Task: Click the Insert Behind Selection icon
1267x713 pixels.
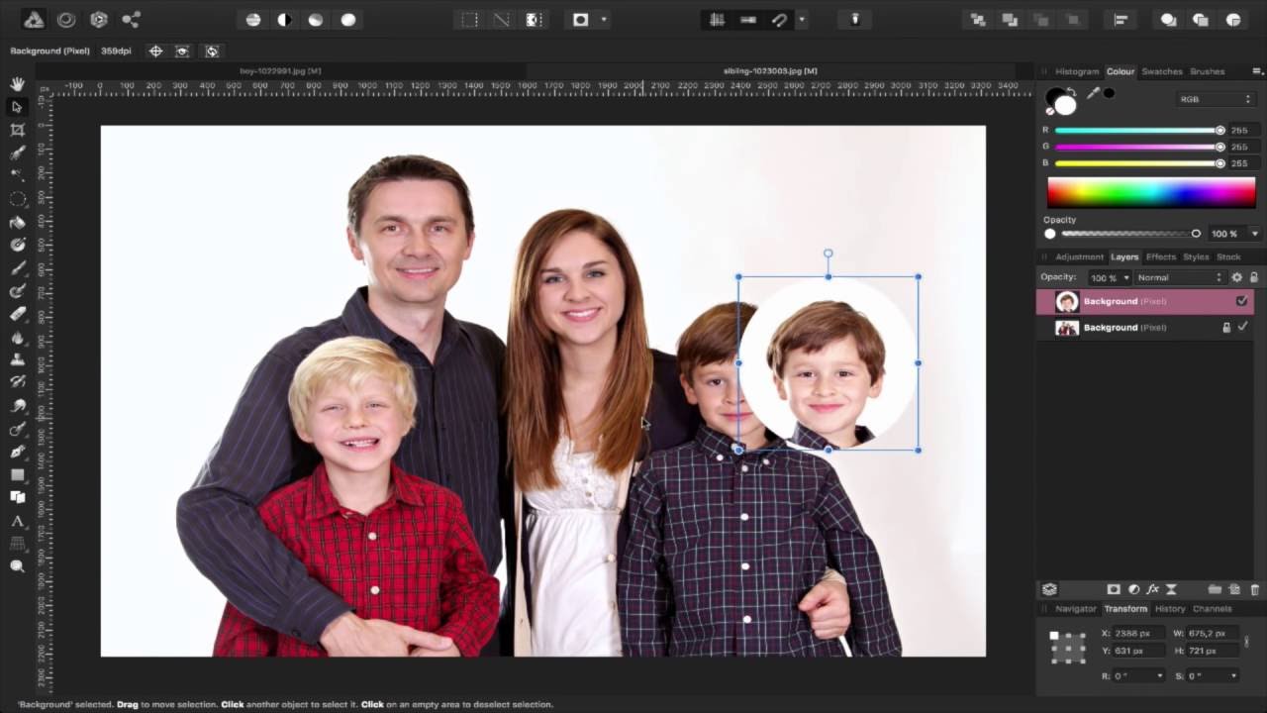Action: pyautogui.click(x=1168, y=20)
